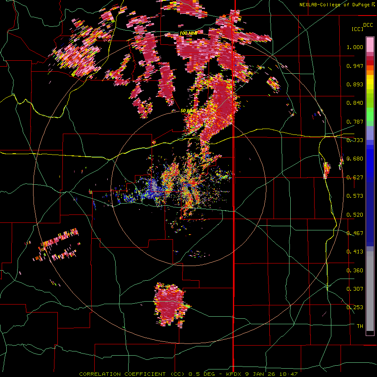The width and height of the screenshot is (377, 377).
Task: Click the 0.467 scale label
Action: tap(355, 233)
